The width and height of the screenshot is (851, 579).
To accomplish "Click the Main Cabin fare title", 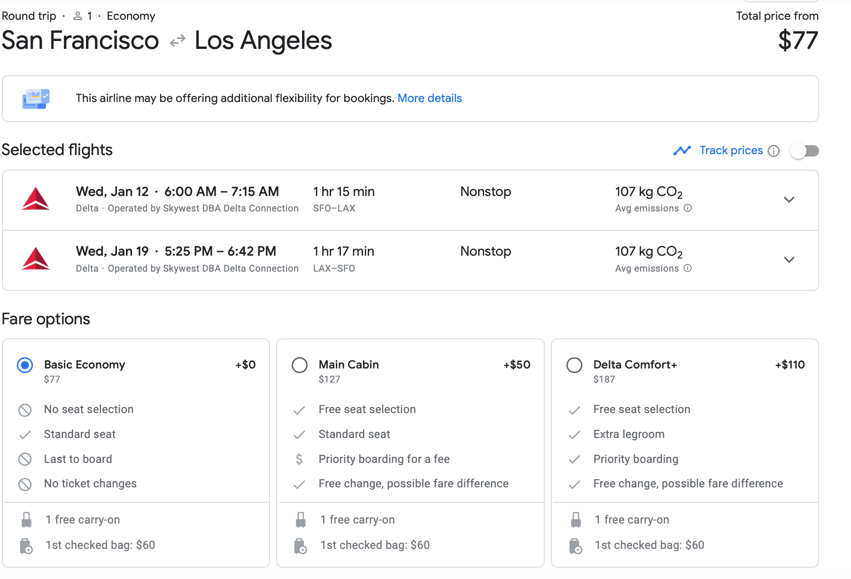I will [x=349, y=365].
